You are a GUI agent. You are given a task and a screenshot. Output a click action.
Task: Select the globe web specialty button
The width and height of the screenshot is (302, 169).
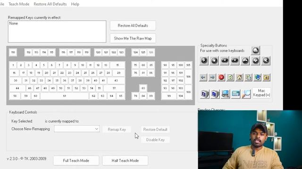tap(258, 77)
